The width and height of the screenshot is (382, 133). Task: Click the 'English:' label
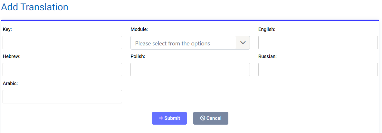267,29
